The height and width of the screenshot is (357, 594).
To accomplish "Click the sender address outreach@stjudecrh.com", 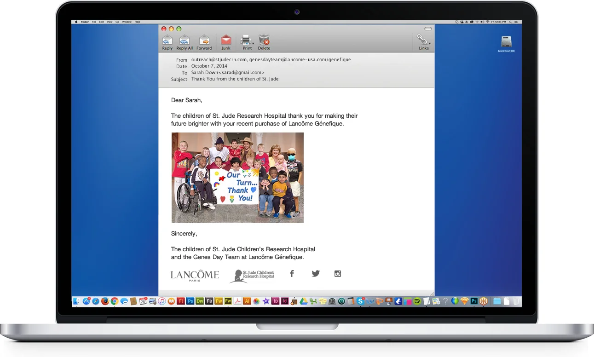I will coord(219,60).
